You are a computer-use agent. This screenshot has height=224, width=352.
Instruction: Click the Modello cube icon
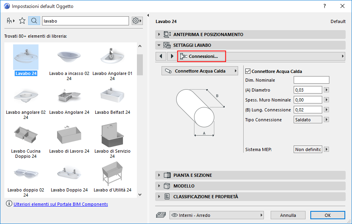[167, 186]
